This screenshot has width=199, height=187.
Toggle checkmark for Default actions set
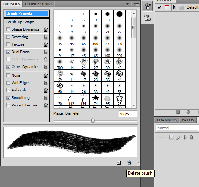pos(159,7)
